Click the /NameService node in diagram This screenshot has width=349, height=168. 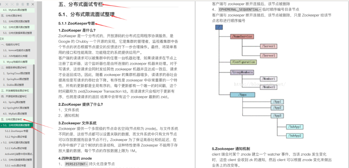pos(242,37)
